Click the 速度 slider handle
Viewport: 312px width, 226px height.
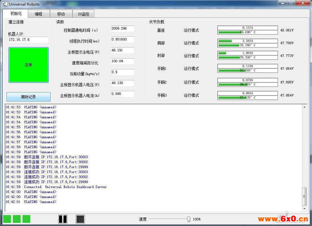188,219
